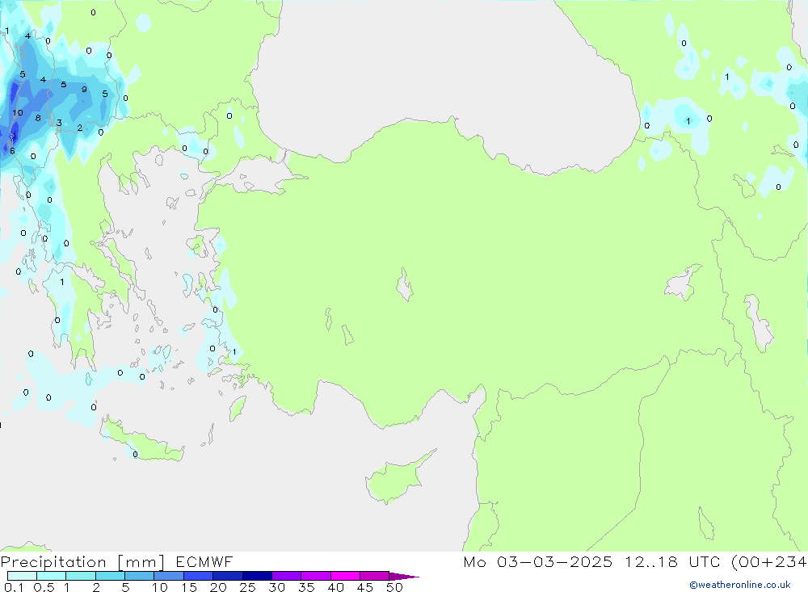Choose the 25–30 mm navy legend swatch
The width and height of the screenshot is (808, 592).
(x=257, y=576)
